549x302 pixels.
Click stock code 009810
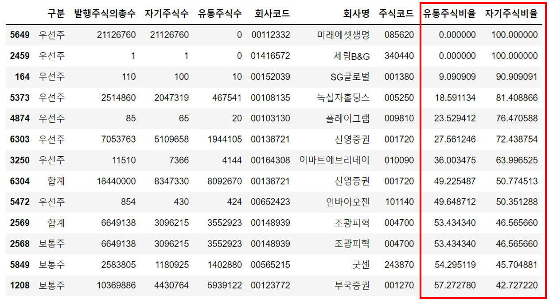399,118
